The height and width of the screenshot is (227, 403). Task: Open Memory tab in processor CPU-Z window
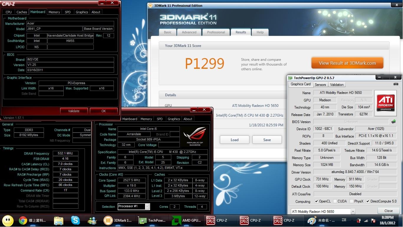click(x=146, y=119)
